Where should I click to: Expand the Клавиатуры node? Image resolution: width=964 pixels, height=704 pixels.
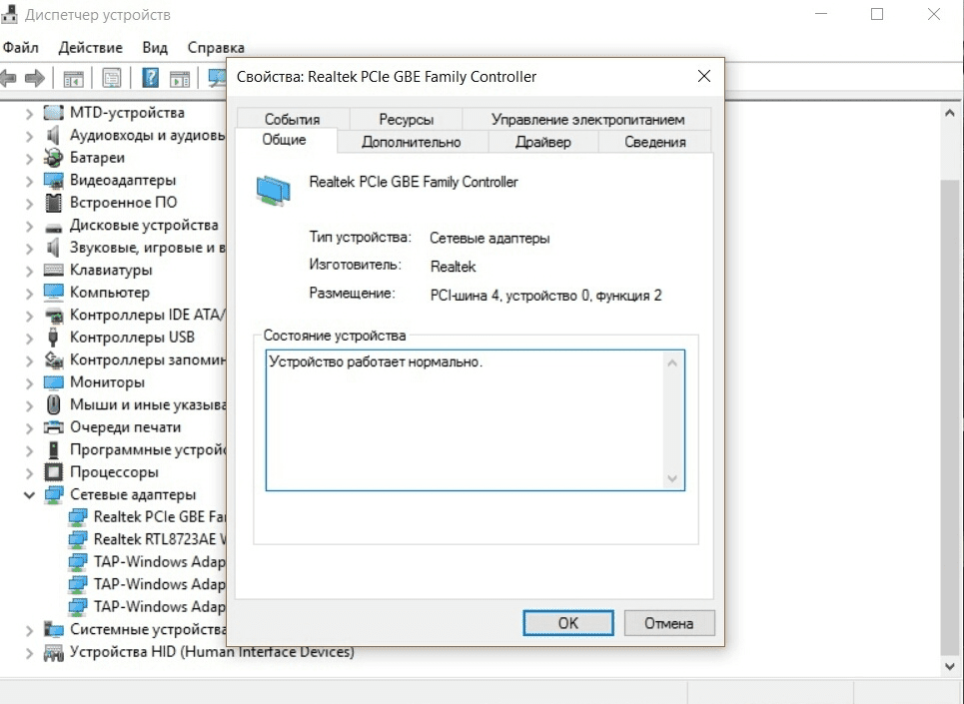click(30, 271)
